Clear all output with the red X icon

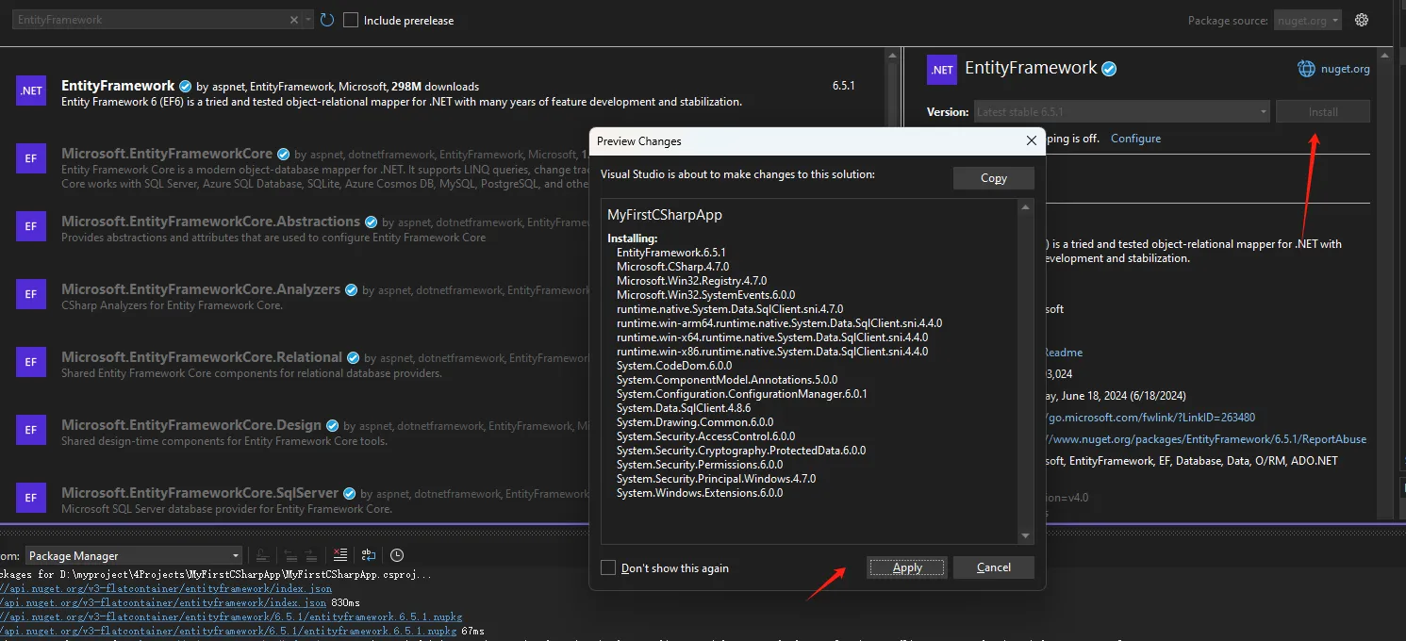[x=340, y=555]
